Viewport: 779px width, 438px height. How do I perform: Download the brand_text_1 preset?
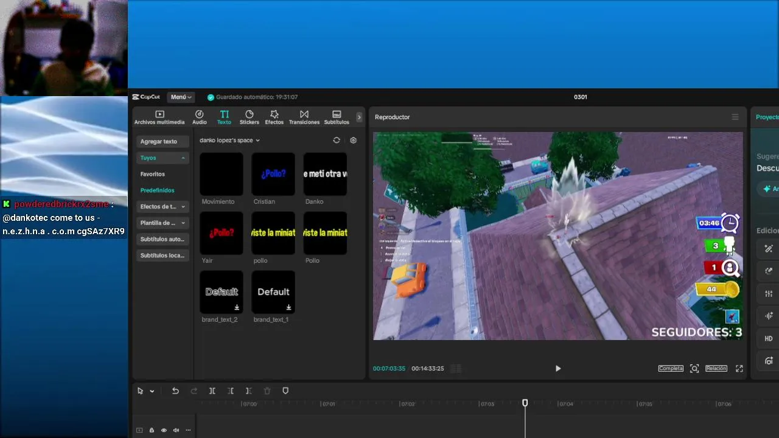pos(288,307)
